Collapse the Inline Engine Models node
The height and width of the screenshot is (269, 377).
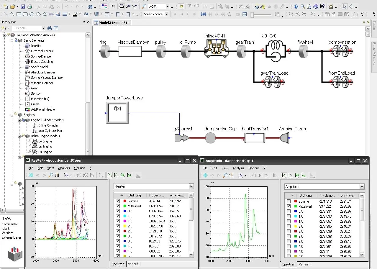click(19, 136)
